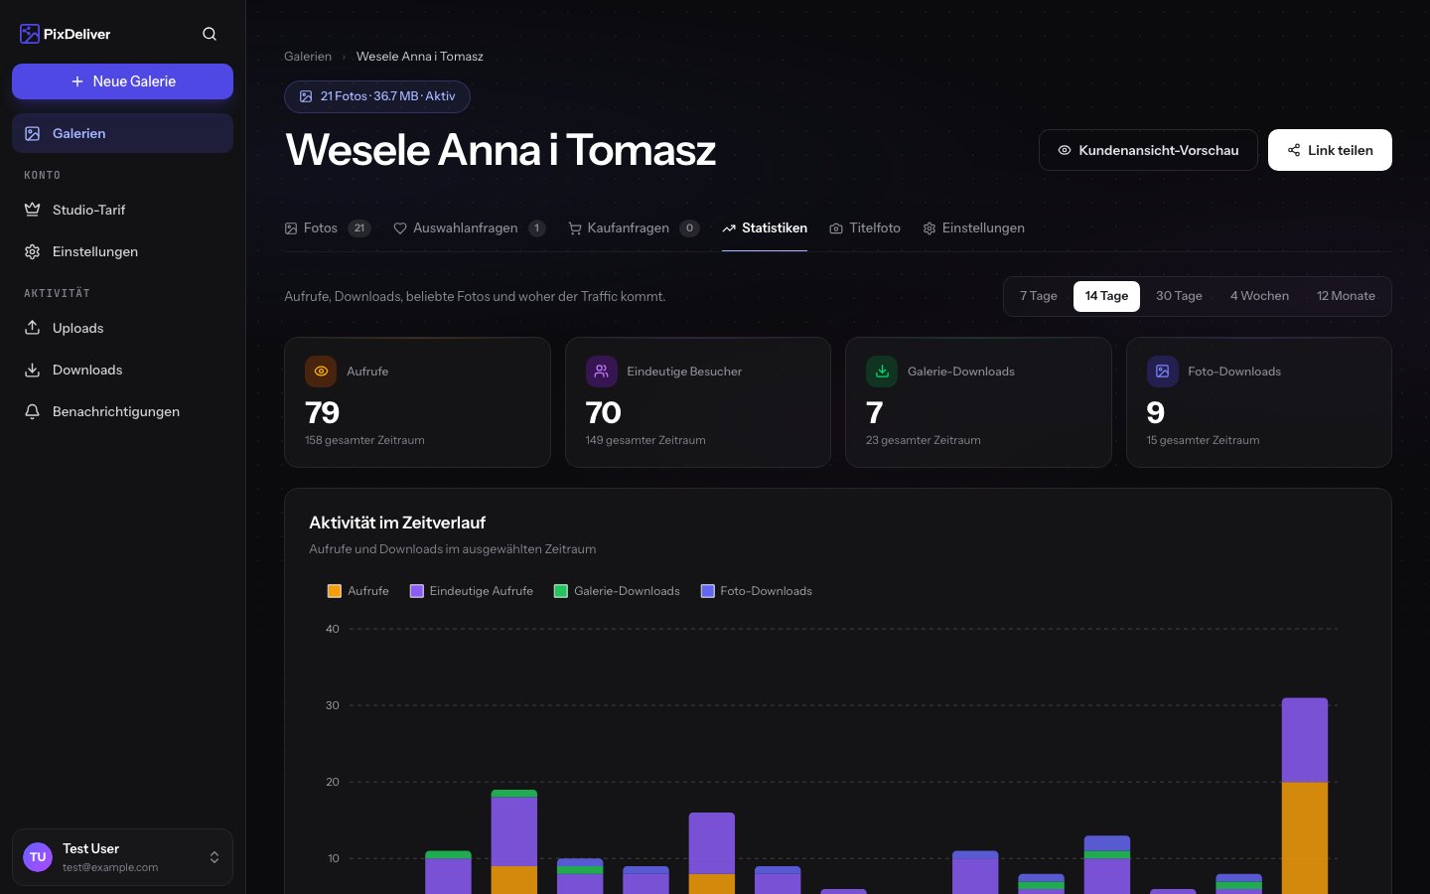Click the Aktivität im Zeitverlauf heading
This screenshot has height=894, width=1430.
point(397,522)
